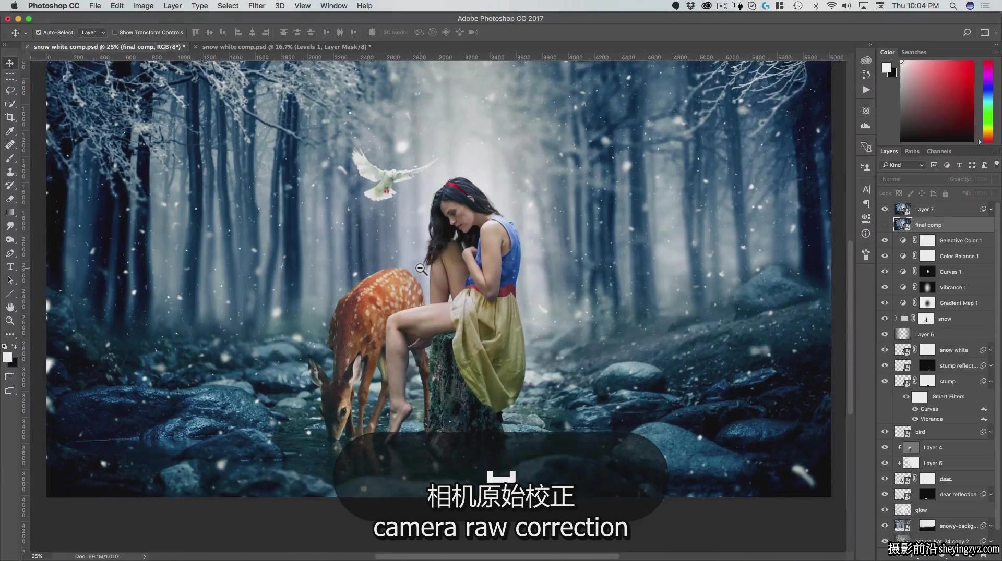Hide the bird layer

click(x=885, y=432)
